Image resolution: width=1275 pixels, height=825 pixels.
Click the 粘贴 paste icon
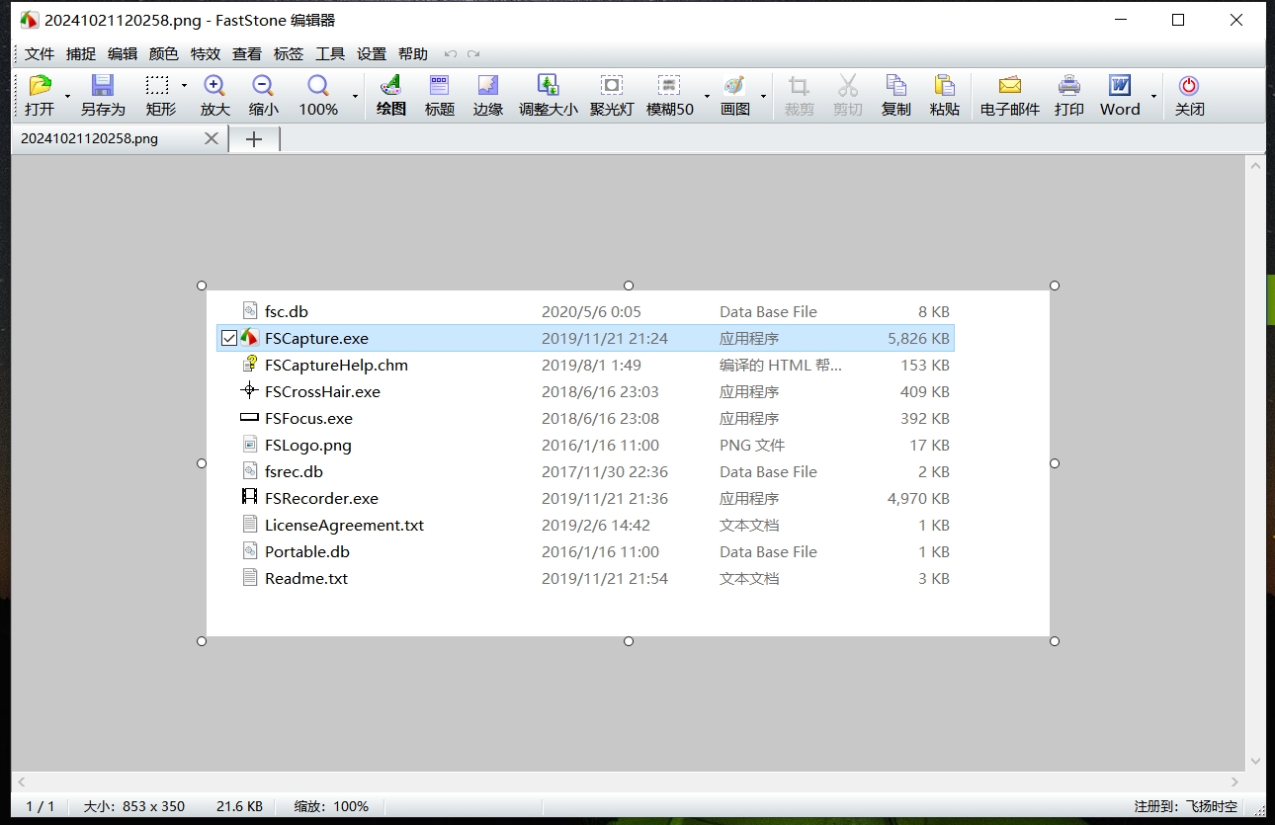click(x=945, y=86)
